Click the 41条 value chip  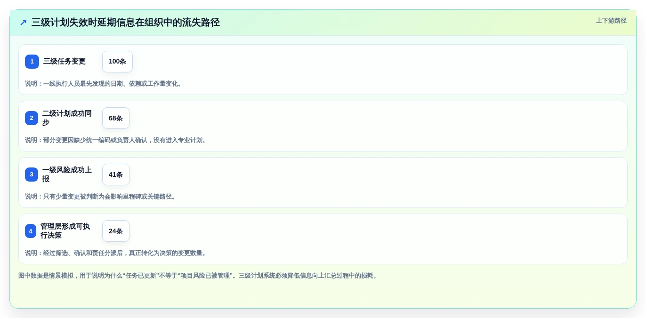click(x=116, y=175)
